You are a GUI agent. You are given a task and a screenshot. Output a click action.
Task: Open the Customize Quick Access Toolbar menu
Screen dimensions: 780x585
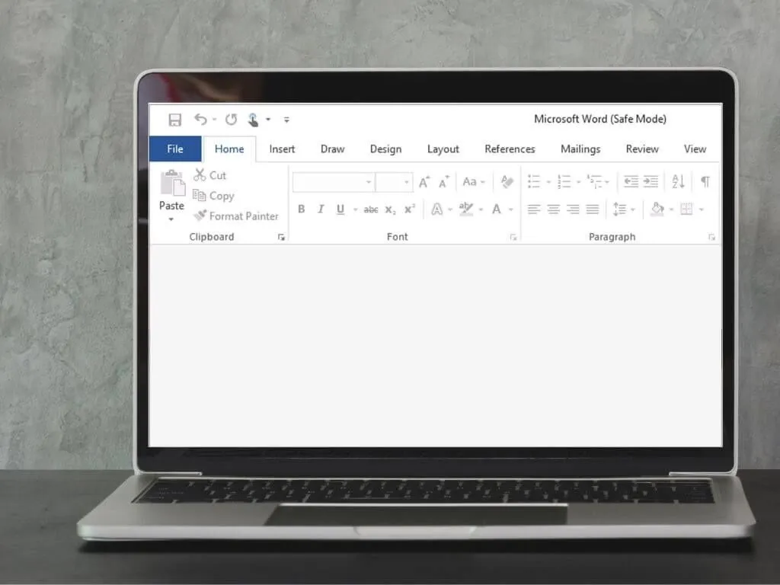point(286,120)
